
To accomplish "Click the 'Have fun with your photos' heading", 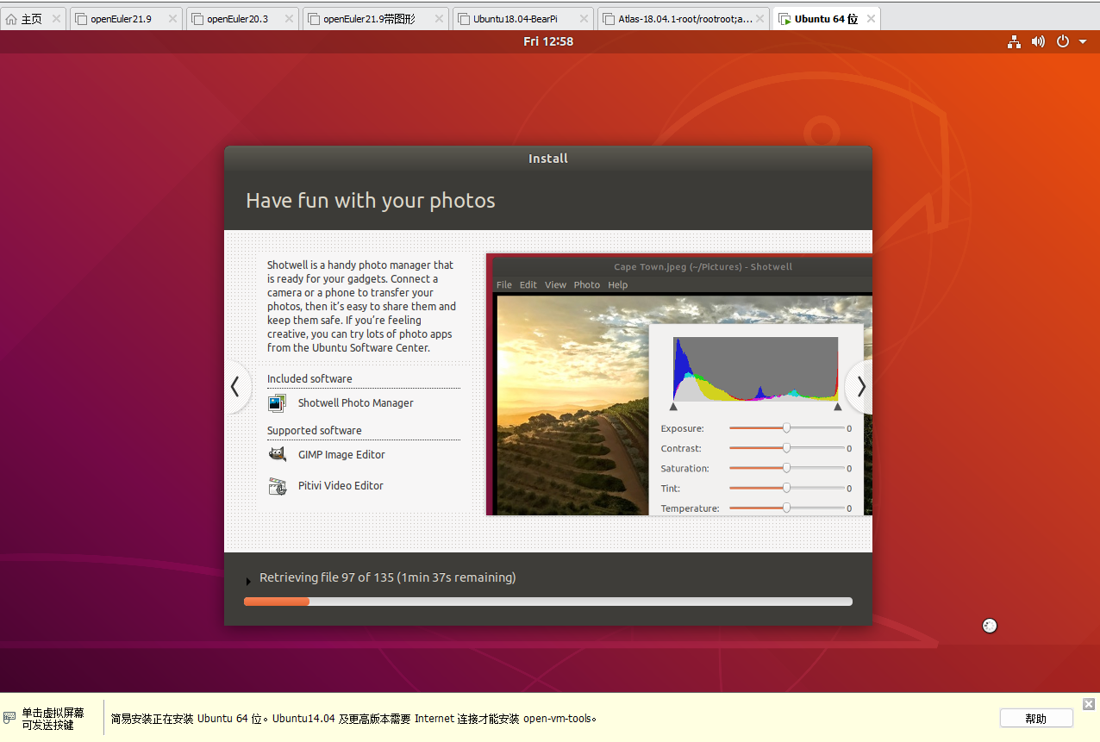I will click(371, 201).
